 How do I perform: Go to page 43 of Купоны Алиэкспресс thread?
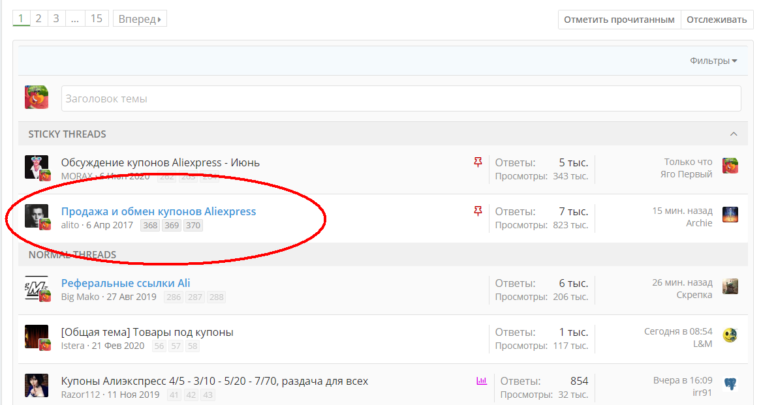(x=208, y=395)
